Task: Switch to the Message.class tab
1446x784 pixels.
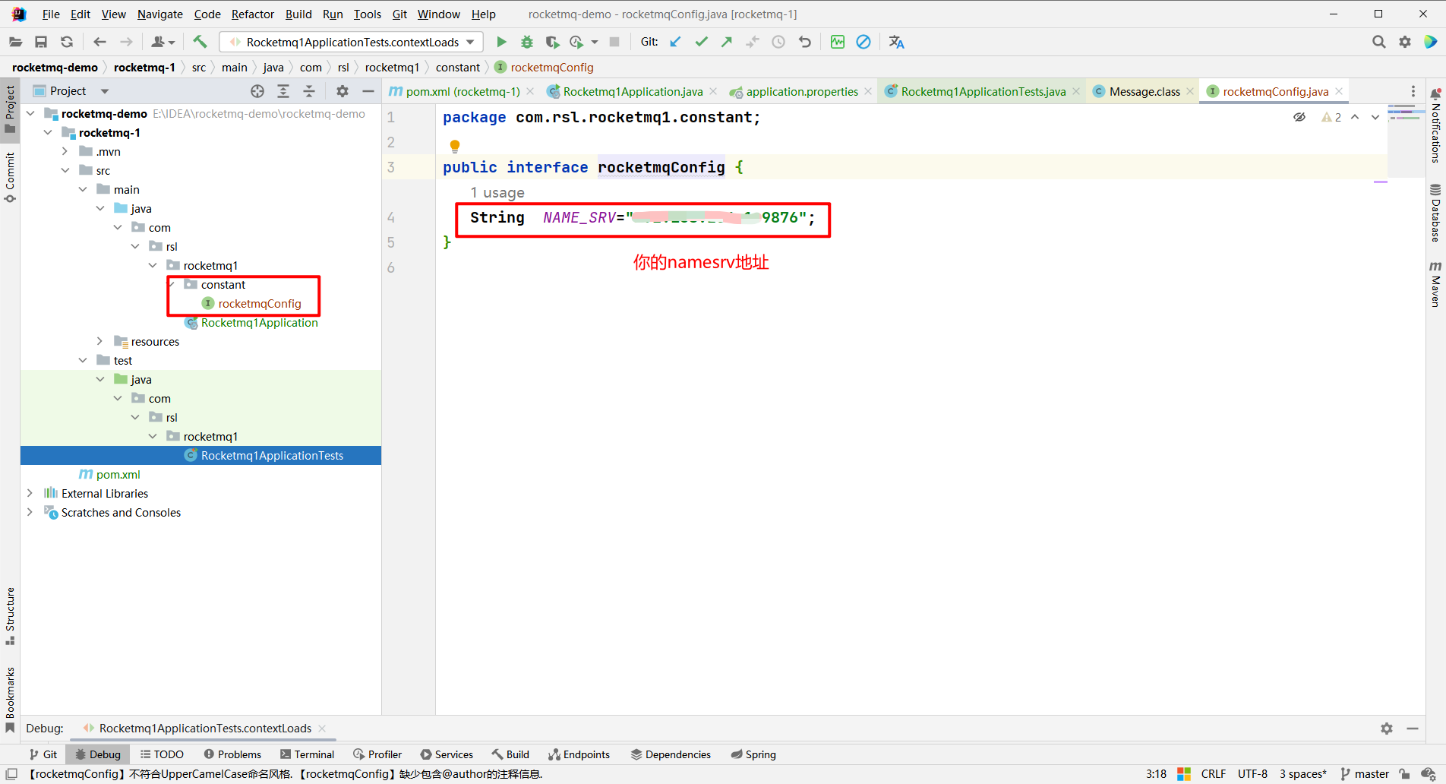Action: pos(1144,91)
